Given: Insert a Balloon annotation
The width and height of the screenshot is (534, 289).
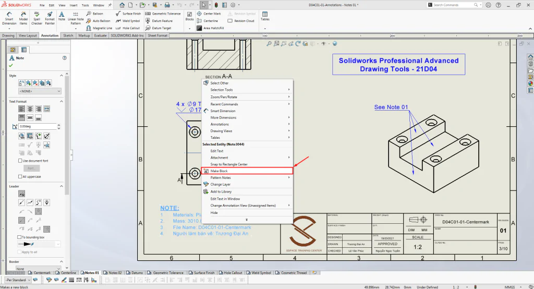Looking at the screenshot, I should point(94,14).
